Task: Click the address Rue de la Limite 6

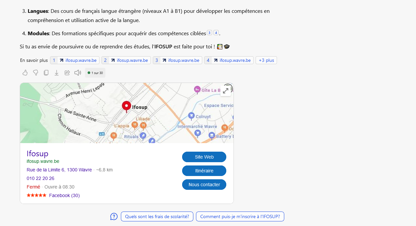Action: tap(59, 170)
